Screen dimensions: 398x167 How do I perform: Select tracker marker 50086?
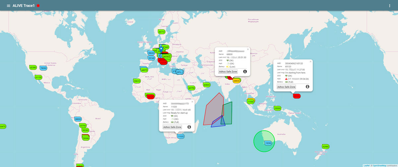[86, 139]
